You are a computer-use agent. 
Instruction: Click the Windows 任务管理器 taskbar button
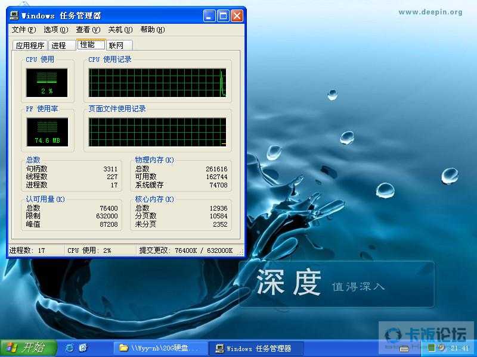tap(256, 348)
